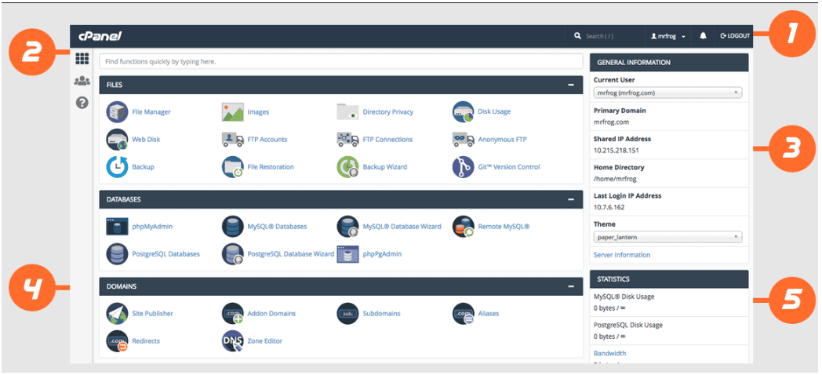This screenshot has height=375, width=822.
Task: Open the MySQL Database Wizard icon
Action: point(347,227)
